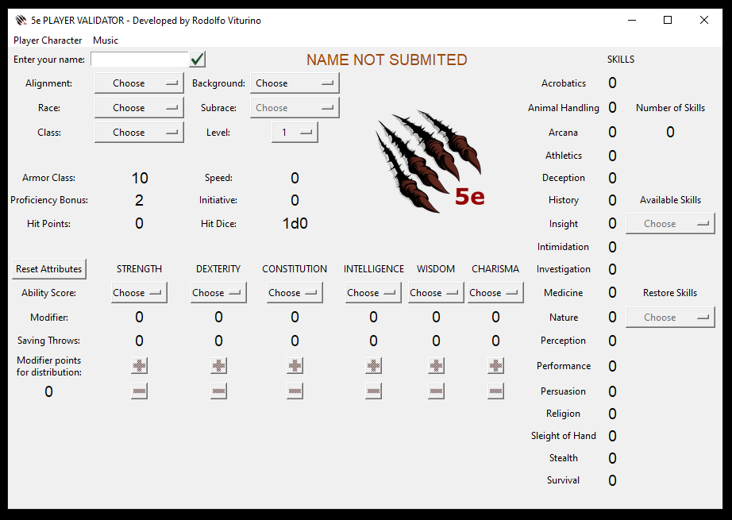This screenshot has height=520, width=732.
Task: Click the Acrobatics skill label
Action: point(564,83)
